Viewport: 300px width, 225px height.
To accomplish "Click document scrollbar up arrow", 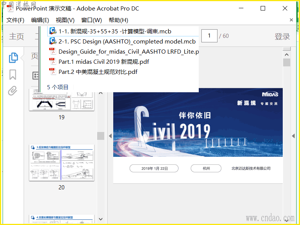I will click(286, 55).
